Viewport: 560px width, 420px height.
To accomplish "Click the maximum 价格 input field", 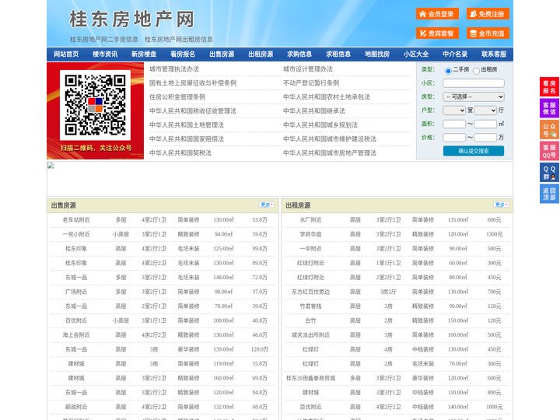I will pyautogui.click(x=485, y=138).
